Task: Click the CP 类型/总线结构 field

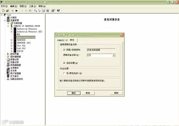Action: click(x=101, y=50)
